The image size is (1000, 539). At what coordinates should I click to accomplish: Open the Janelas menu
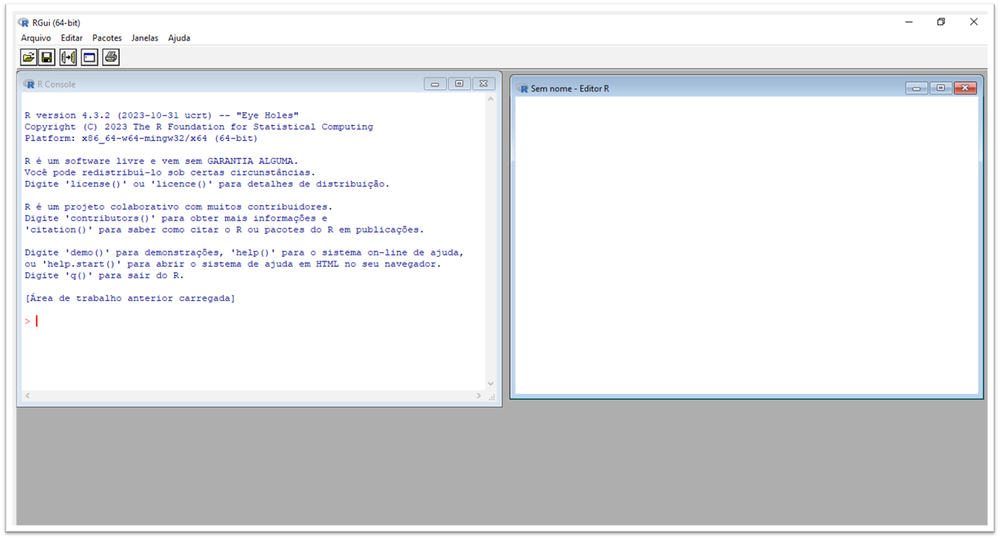pyautogui.click(x=145, y=38)
